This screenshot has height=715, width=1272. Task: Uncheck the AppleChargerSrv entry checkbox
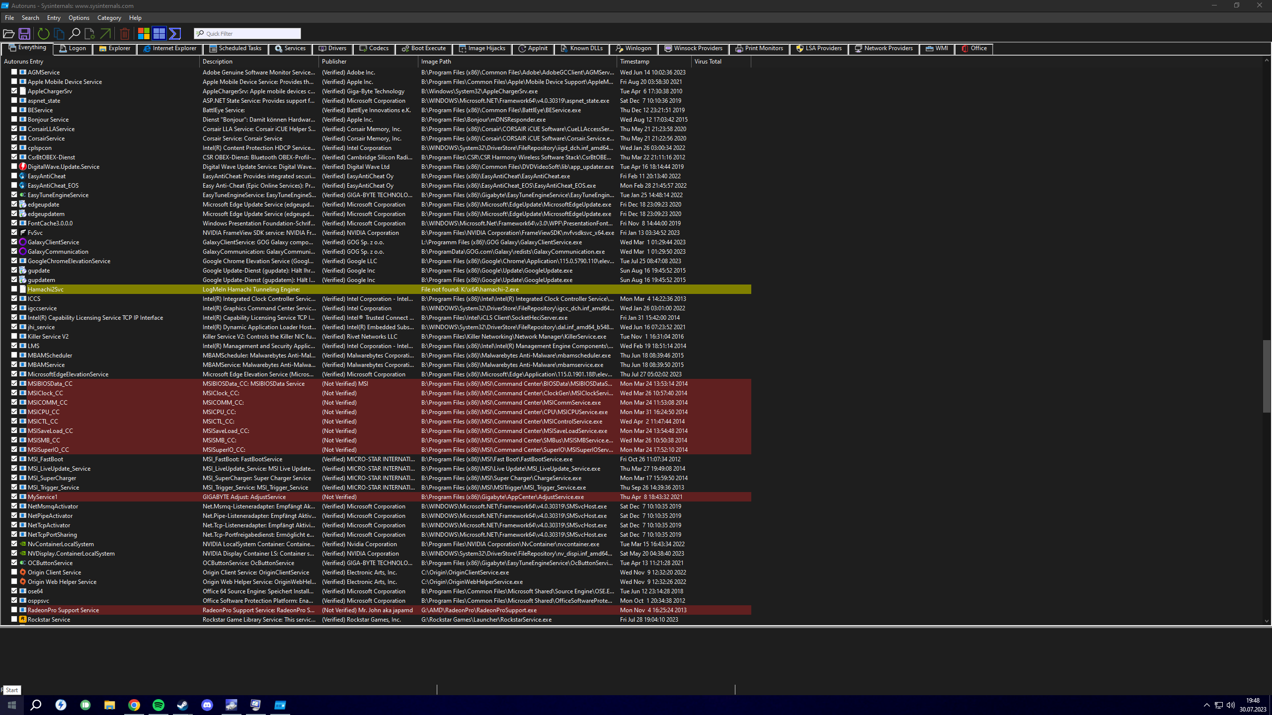(14, 91)
